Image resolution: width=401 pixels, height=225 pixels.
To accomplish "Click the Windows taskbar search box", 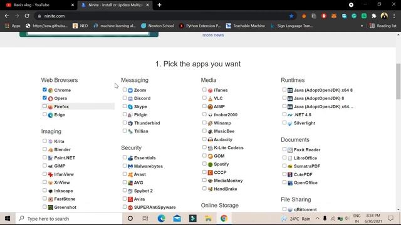I will coord(70,218).
